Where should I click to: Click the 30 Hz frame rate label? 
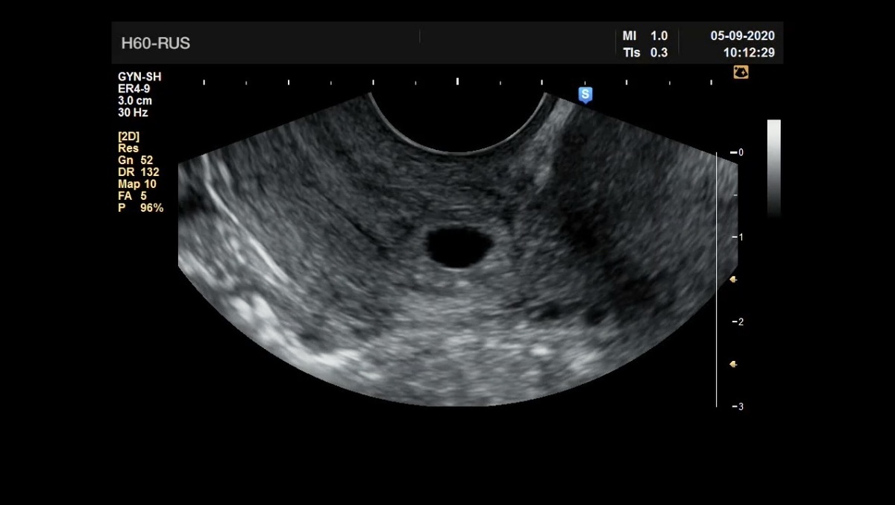tap(133, 113)
